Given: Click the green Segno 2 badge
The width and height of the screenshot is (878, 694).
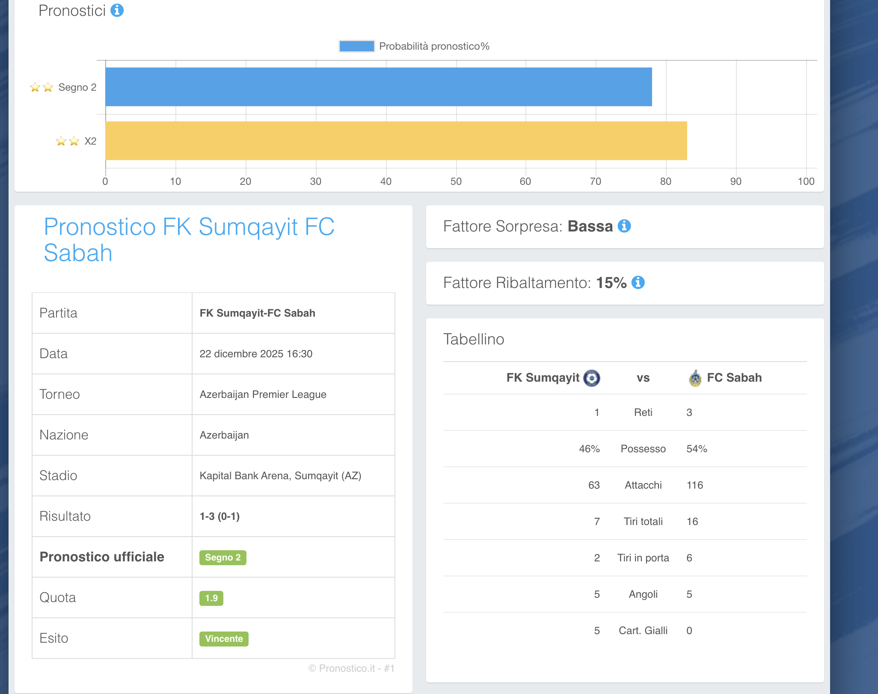Looking at the screenshot, I should click(222, 558).
